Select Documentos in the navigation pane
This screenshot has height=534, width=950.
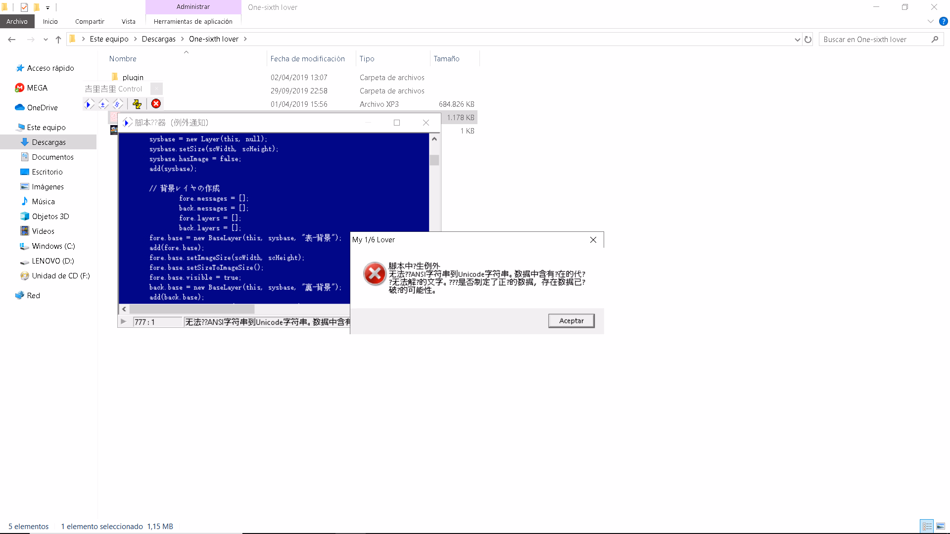click(x=52, y=157)
